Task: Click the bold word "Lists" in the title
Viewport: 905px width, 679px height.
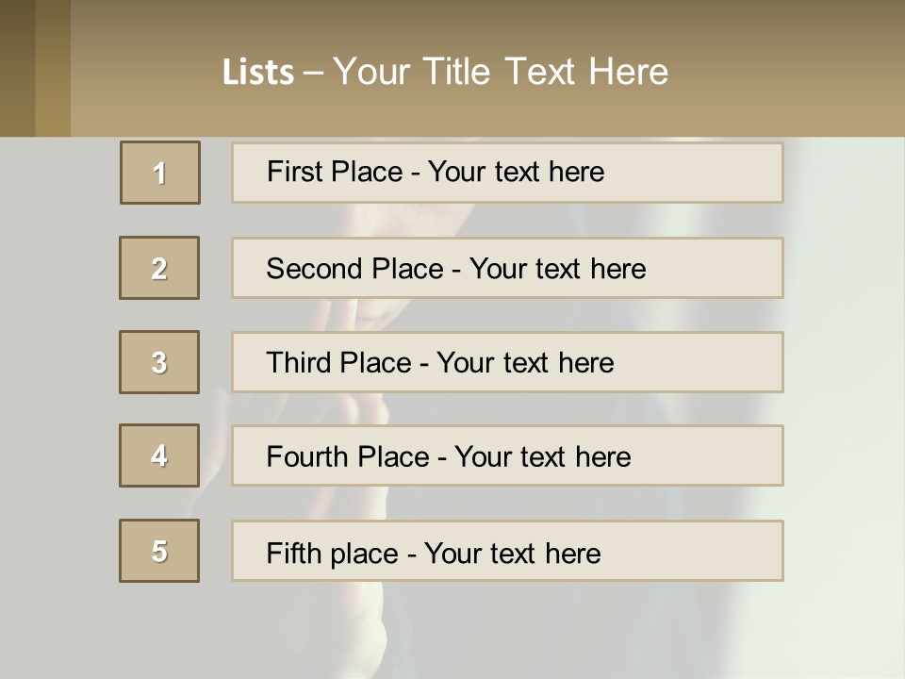Action: point(258,73)
